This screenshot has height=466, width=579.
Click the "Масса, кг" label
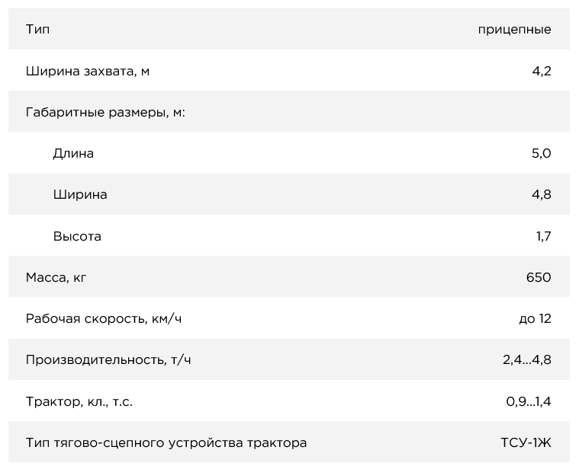point(56,277)
